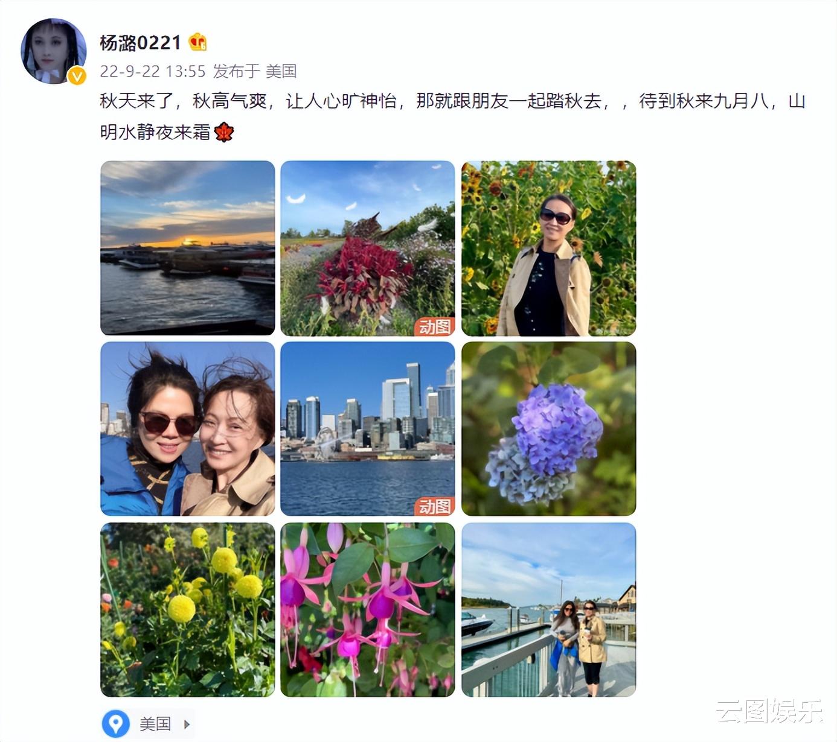Open the sunset harbor photo thumbnail
This screenshot has height=742, width=837.
click(x=188, y=248)
